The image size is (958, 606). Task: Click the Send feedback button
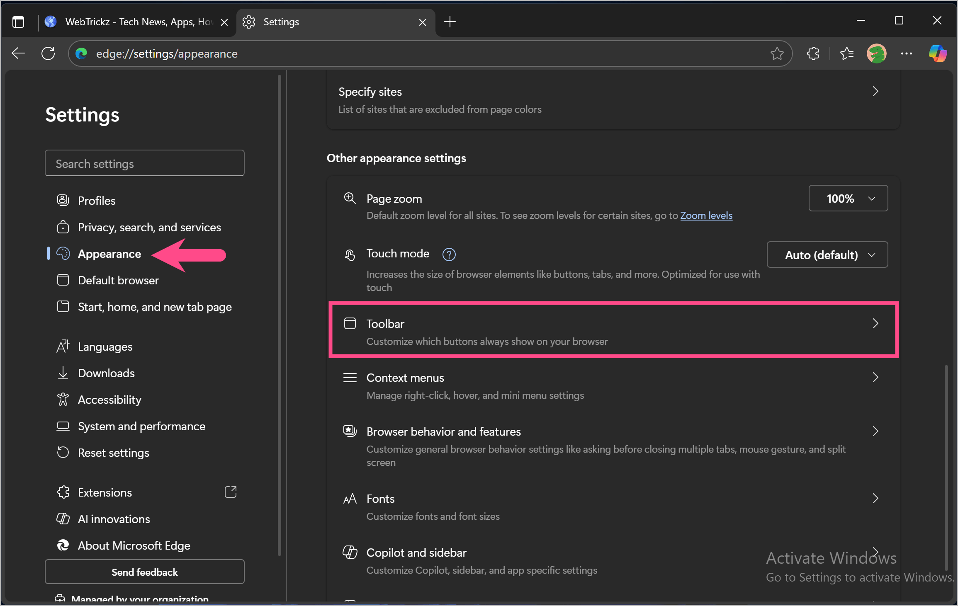(144, 572)
